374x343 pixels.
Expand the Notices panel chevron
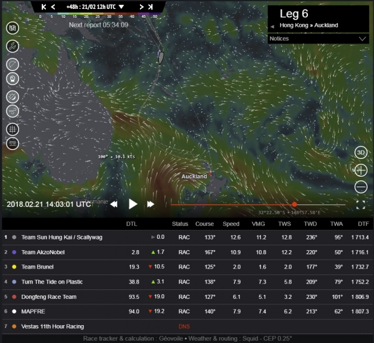tap(362, 39)
